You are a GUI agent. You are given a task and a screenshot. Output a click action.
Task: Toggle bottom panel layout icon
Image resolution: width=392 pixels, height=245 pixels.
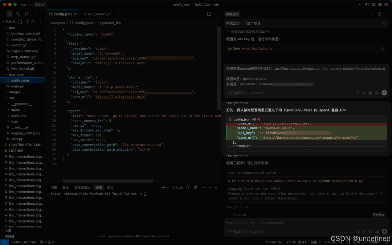pyautogui.click(x=373, y=4)
